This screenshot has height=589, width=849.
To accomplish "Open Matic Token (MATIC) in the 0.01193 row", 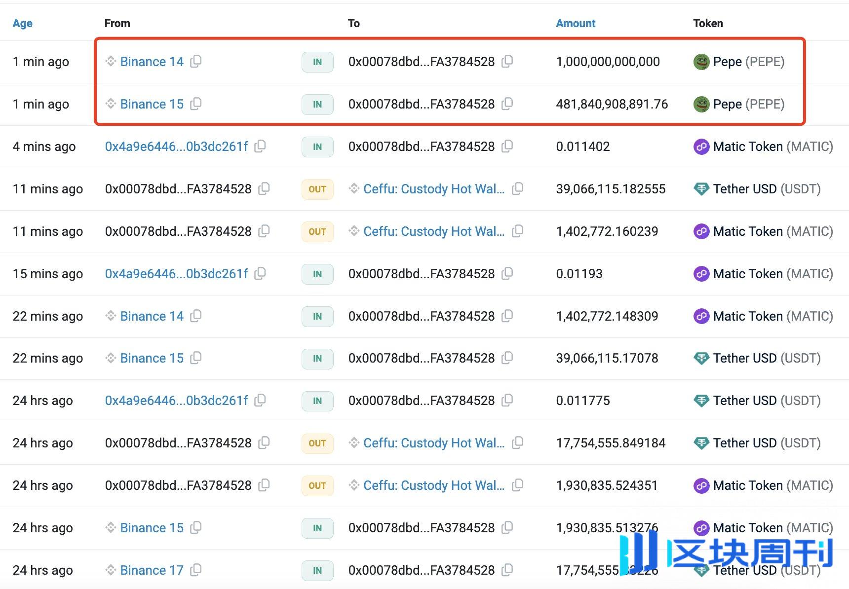I will tap(773, 274).
